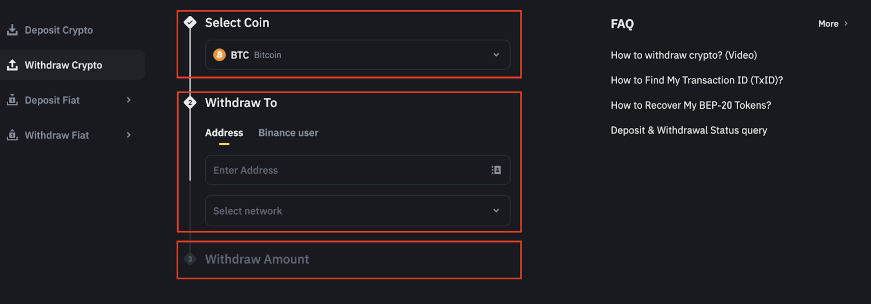Click the Deposit Fiat sidebar icon
This screenshot has width=871, height=304.
click(x=12, y=100)
